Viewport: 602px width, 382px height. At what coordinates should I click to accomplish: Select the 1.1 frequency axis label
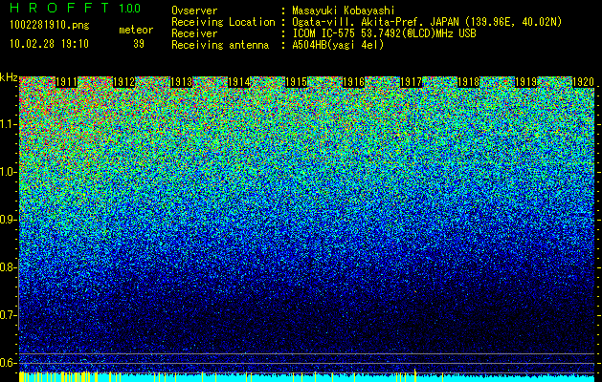[9, 125]
